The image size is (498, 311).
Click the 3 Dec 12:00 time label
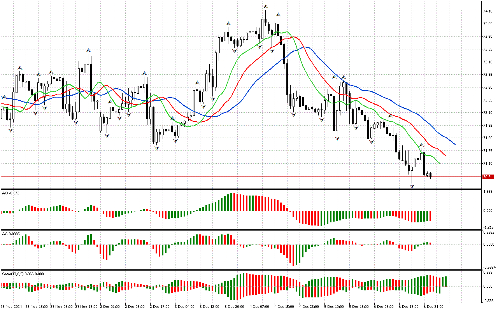[x=210, y=306]
